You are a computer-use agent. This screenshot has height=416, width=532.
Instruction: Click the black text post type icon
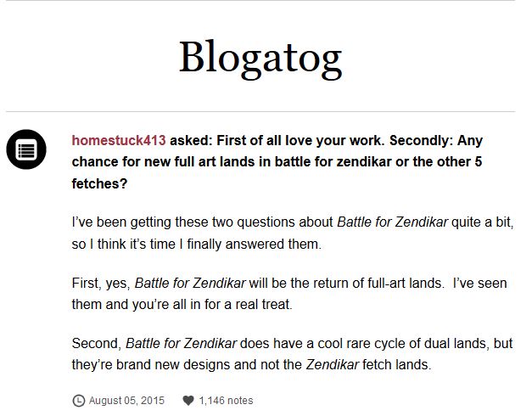[26, 149]
